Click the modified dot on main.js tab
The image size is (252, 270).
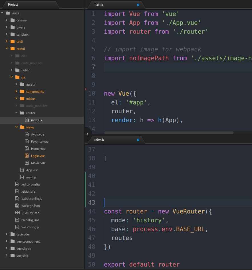coord(138,5)
